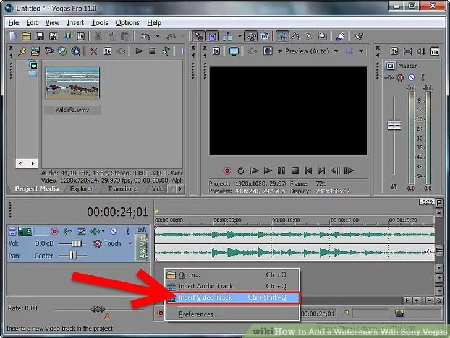Click the 00:00:10;00 mark on the ruler

click(286, 220)
